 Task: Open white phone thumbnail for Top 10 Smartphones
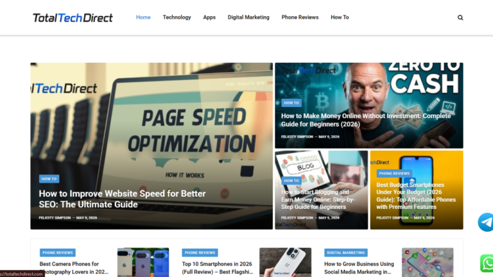pos(285,262)
